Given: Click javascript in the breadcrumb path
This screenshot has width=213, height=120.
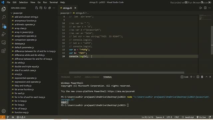Looking at the screenshot, I should (x=65, y=13).
